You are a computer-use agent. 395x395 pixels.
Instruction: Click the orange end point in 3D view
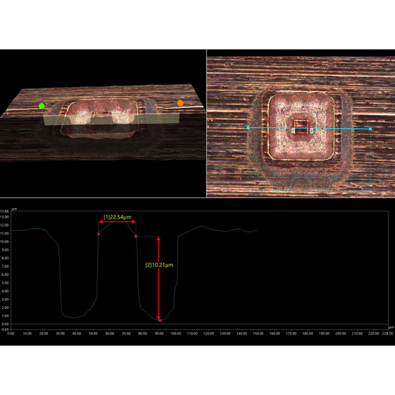click(x=180, y=103)
